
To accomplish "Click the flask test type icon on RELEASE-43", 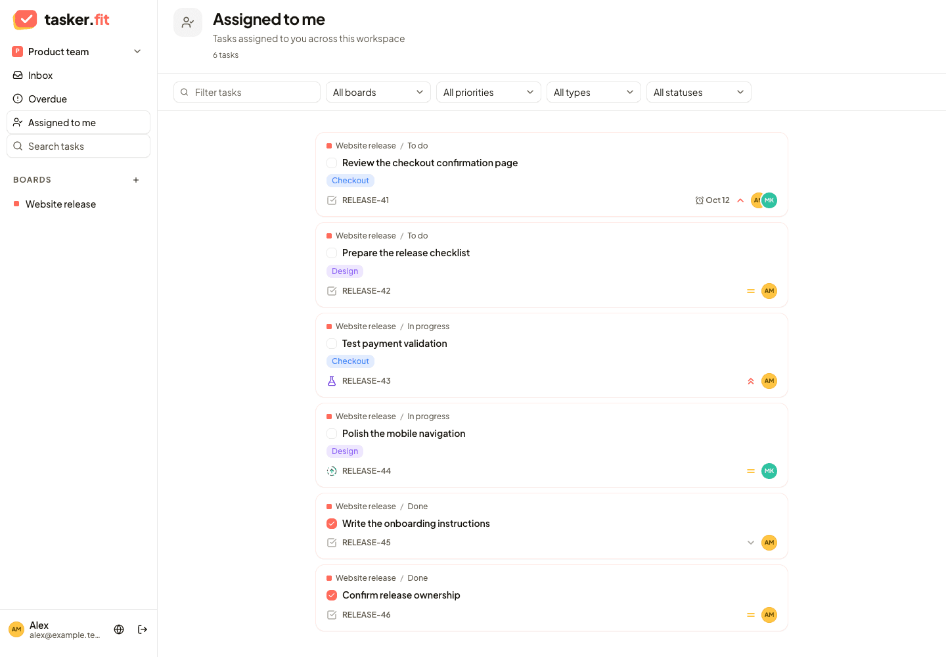I will pos(332,381).
